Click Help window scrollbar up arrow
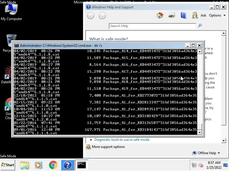The image size is (229, 171). [x=224, y=33]
